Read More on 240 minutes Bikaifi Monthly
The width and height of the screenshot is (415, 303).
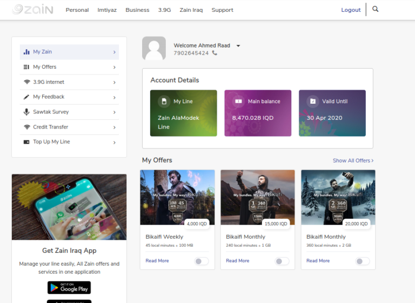pos(238,261)
